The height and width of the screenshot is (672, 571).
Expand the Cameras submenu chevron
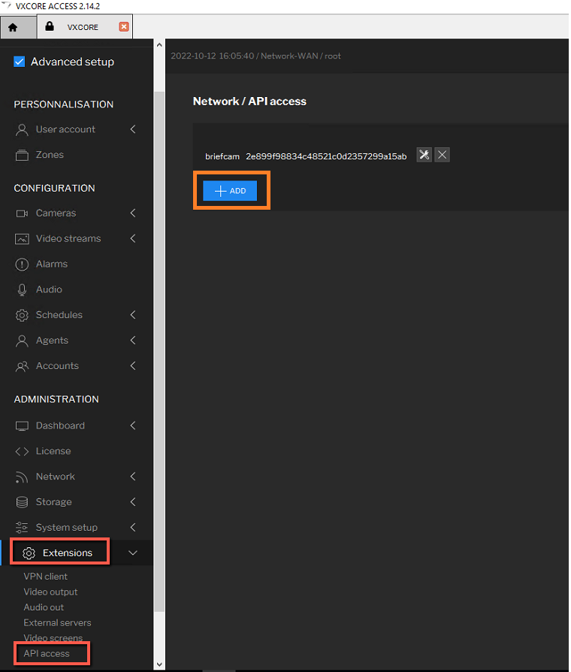[x=133, y=213]
